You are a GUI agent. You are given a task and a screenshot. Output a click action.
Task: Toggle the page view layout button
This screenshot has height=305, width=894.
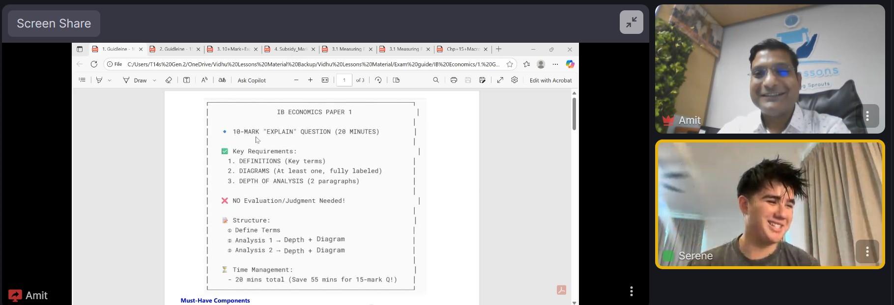click(396, 80)
